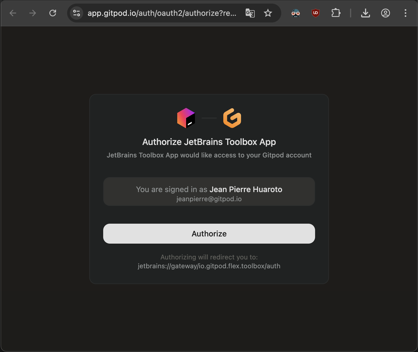Reload the Gitpod authorization page
This screenshot has height=352, width=418.
53,13
